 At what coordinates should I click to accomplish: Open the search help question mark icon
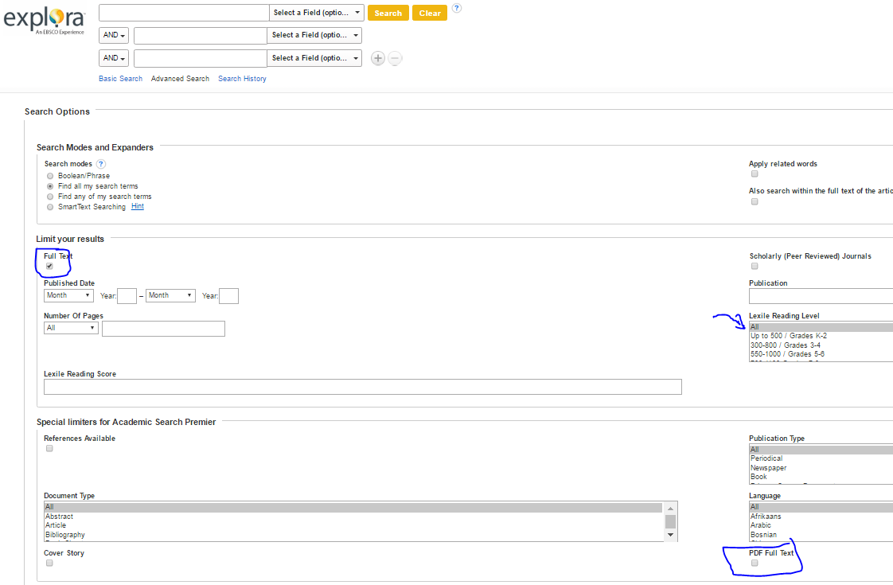tap(457, 8)
